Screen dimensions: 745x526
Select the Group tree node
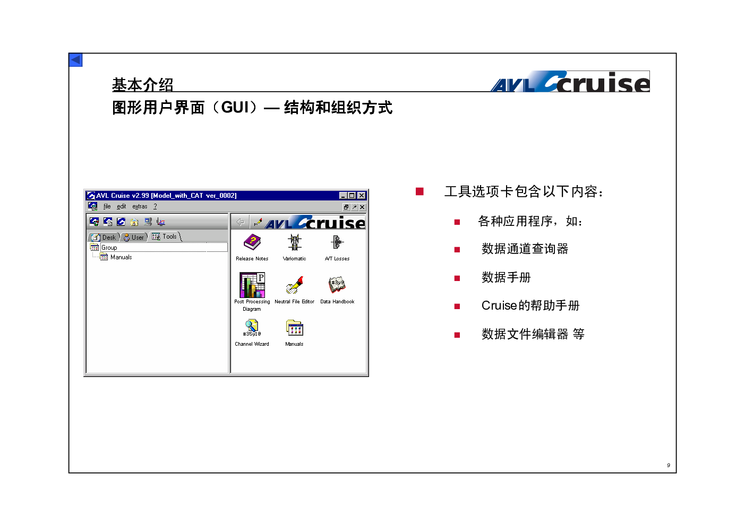(x=109, y=248)
